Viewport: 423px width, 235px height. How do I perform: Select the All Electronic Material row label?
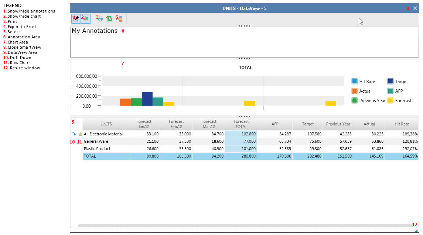103,134
